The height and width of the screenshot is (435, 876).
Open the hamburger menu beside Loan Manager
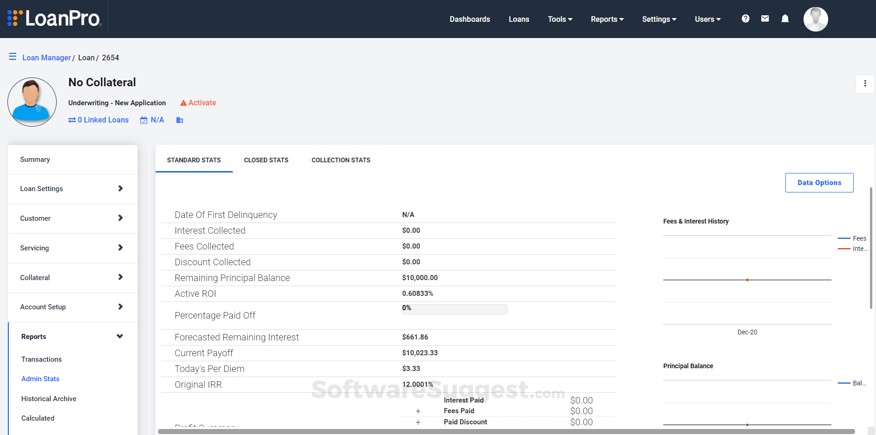tap(13, 56)
